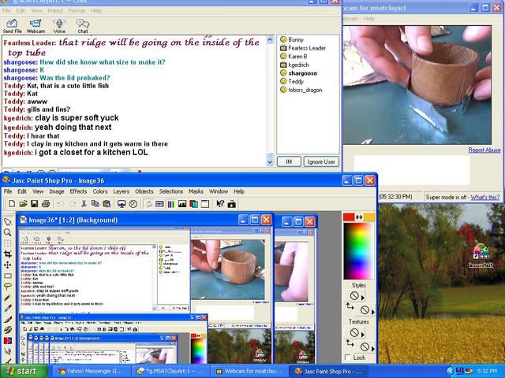Open the Image menu in Paint Shop Pro

[x=57, y=191]
